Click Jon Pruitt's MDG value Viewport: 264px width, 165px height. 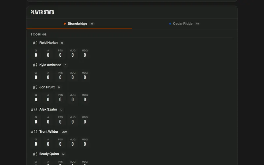[x=85, y=100]
